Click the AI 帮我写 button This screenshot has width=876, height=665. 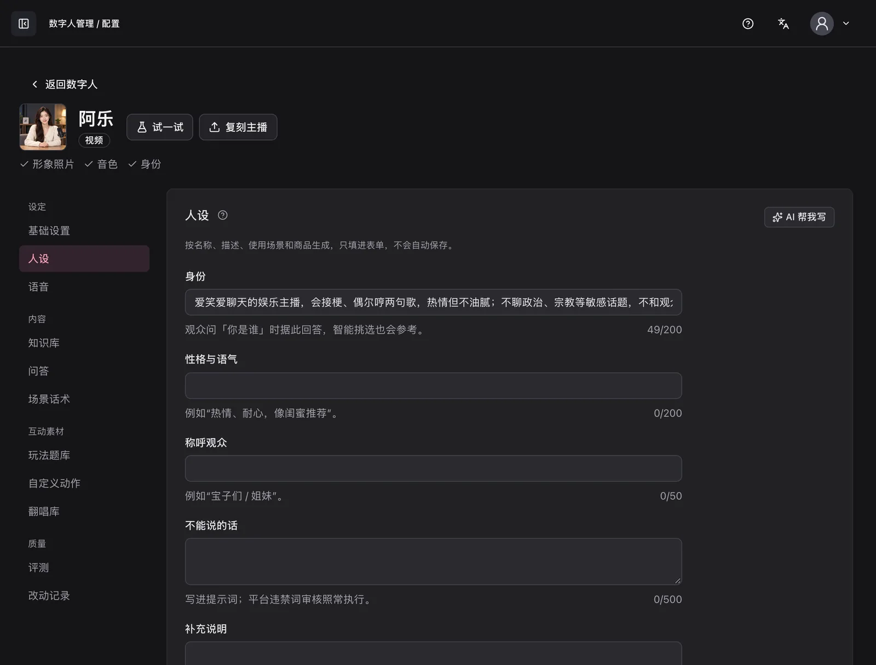coord(799,217)
